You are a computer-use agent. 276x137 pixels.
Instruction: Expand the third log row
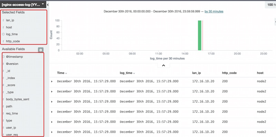pos(52,101)
